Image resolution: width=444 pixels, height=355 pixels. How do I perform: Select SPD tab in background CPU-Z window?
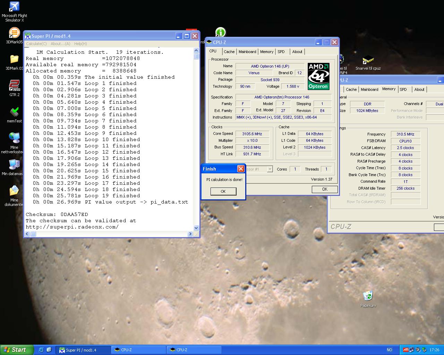point(403,89)
